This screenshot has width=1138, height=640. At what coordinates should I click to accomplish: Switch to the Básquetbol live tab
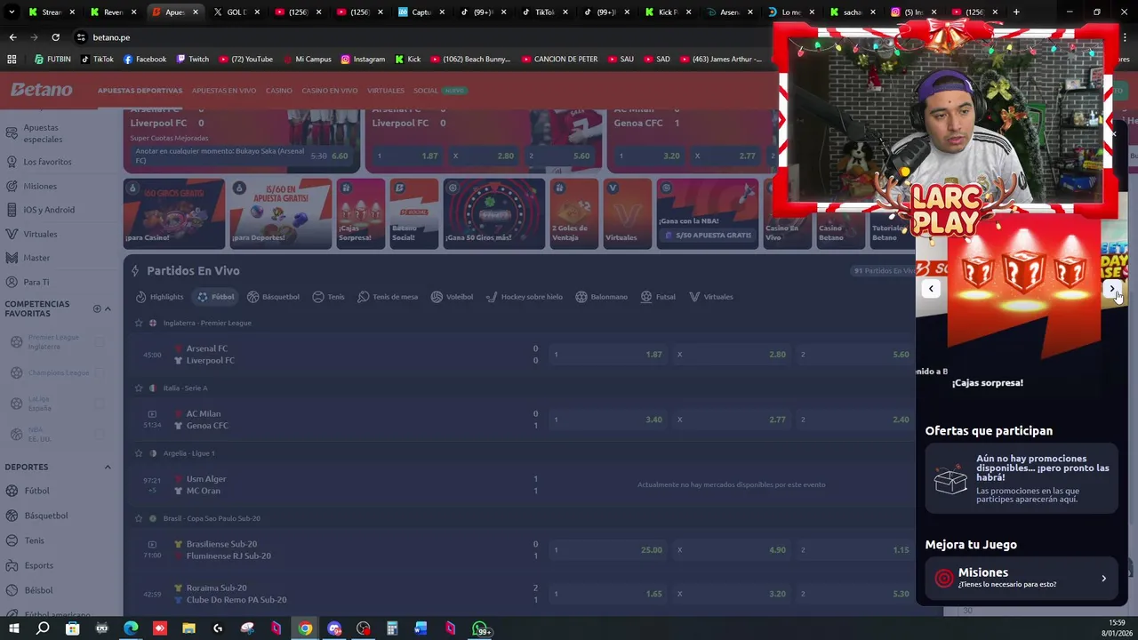click(273, 297)
